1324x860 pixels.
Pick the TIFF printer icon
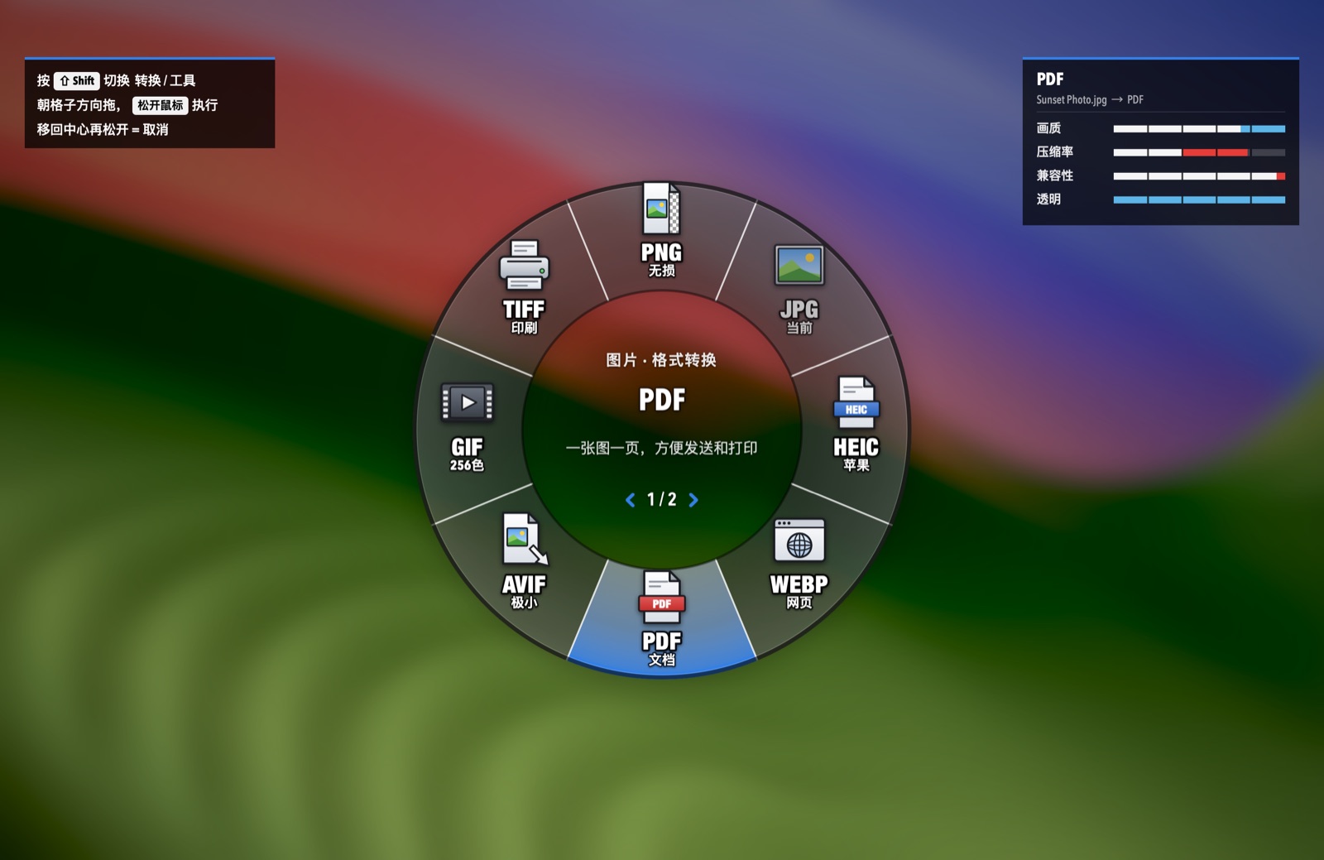coord(524,265)
